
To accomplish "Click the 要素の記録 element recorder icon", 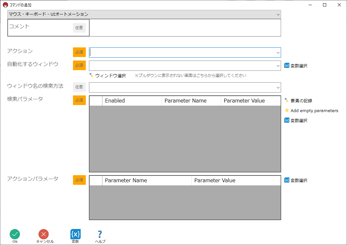I will [x=287, y=101].
